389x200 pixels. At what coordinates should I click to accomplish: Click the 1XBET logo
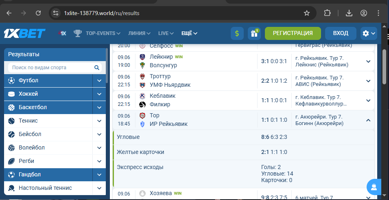24,33
